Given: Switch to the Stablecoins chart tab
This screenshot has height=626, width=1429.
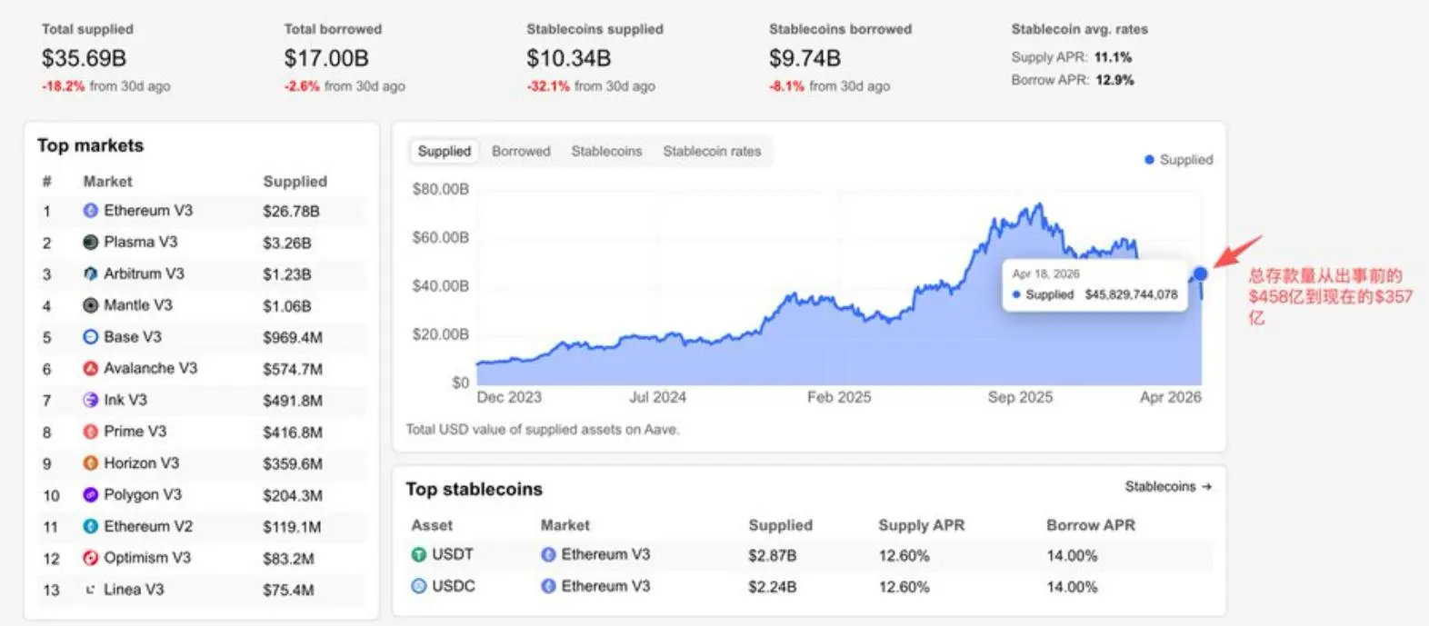Looking at the screenshot, I should [x=606, y=152].
